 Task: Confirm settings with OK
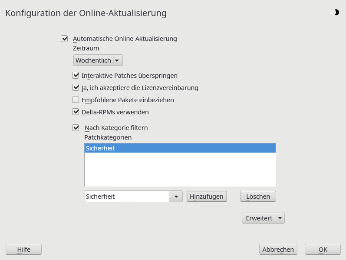tap(323, 250)
